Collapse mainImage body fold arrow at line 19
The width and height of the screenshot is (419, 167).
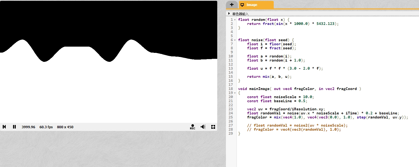[x=235, y=93]
